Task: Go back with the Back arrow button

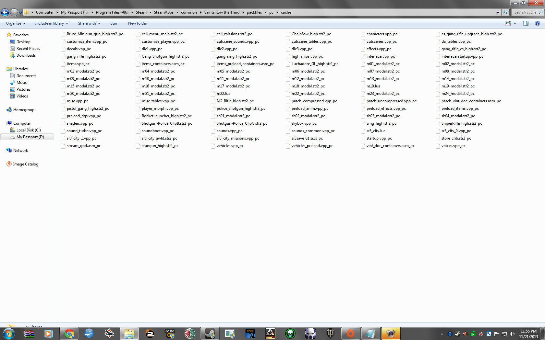Action: pos(5,12)
